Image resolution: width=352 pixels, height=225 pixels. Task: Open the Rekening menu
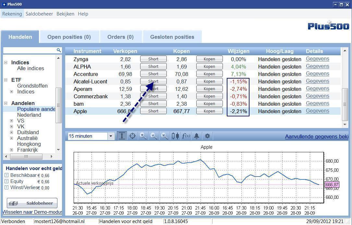click(12, 14)
